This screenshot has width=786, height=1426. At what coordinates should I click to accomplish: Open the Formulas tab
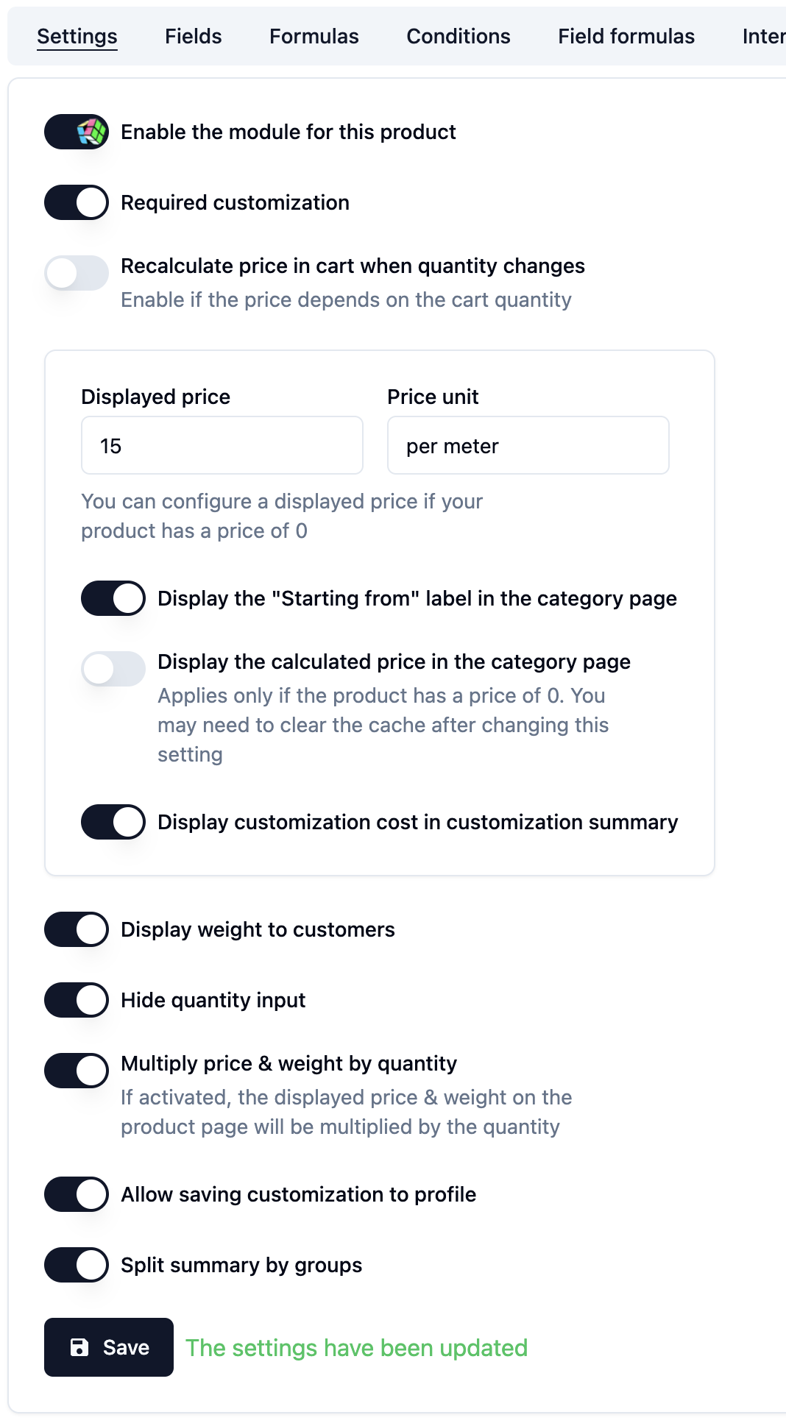coord(314,36)
